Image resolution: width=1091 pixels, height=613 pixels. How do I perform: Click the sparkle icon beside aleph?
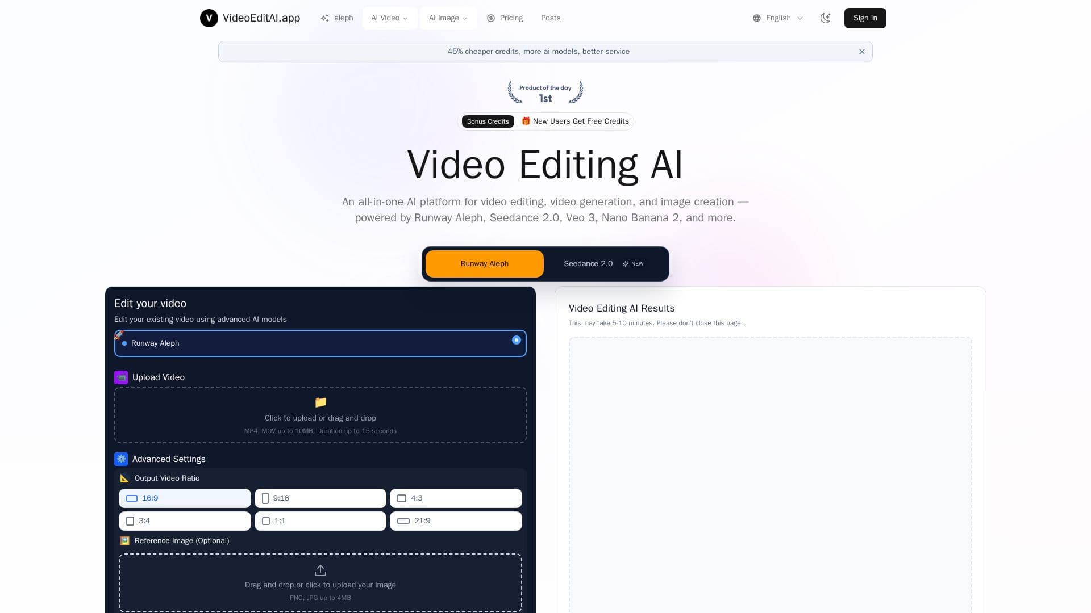[x=324, y=18]
